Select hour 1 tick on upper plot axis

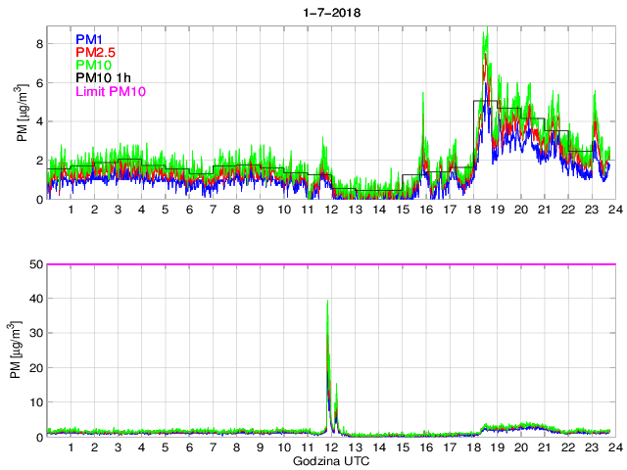point(72,210)
